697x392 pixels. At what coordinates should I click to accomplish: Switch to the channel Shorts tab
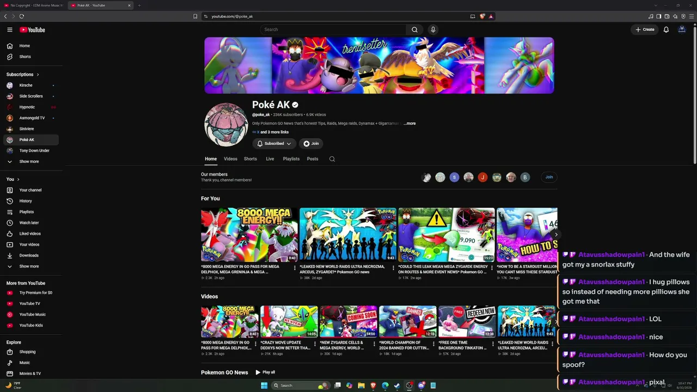pos(250,159)
